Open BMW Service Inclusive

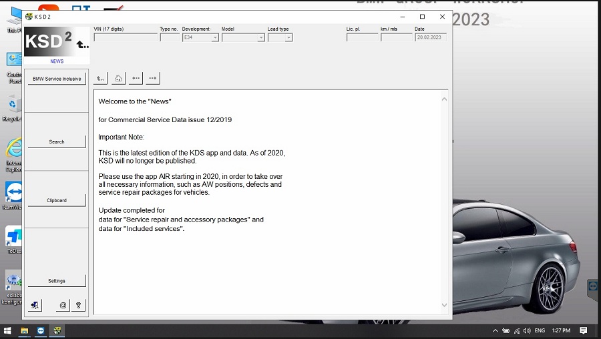(57, 79)
